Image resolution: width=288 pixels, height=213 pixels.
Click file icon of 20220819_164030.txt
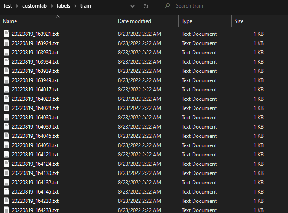point(7,117)
